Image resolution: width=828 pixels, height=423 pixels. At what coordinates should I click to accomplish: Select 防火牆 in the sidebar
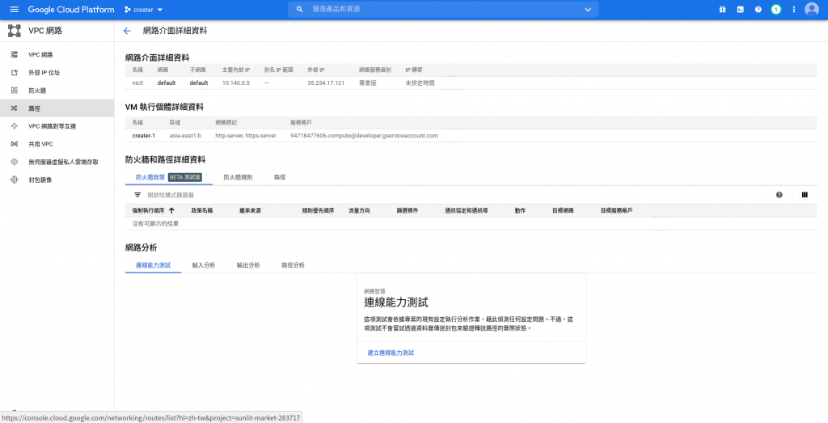[x=37, y=91]
